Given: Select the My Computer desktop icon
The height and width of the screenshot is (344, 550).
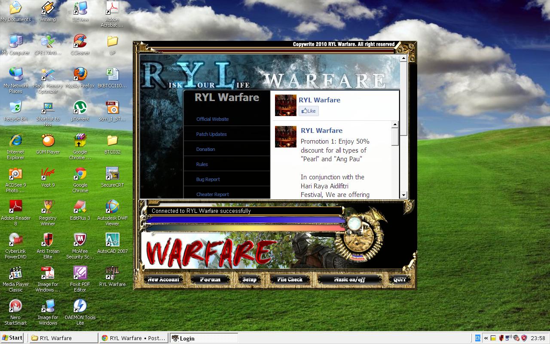Looking at the screenshot, I should (x=15, y=45).
